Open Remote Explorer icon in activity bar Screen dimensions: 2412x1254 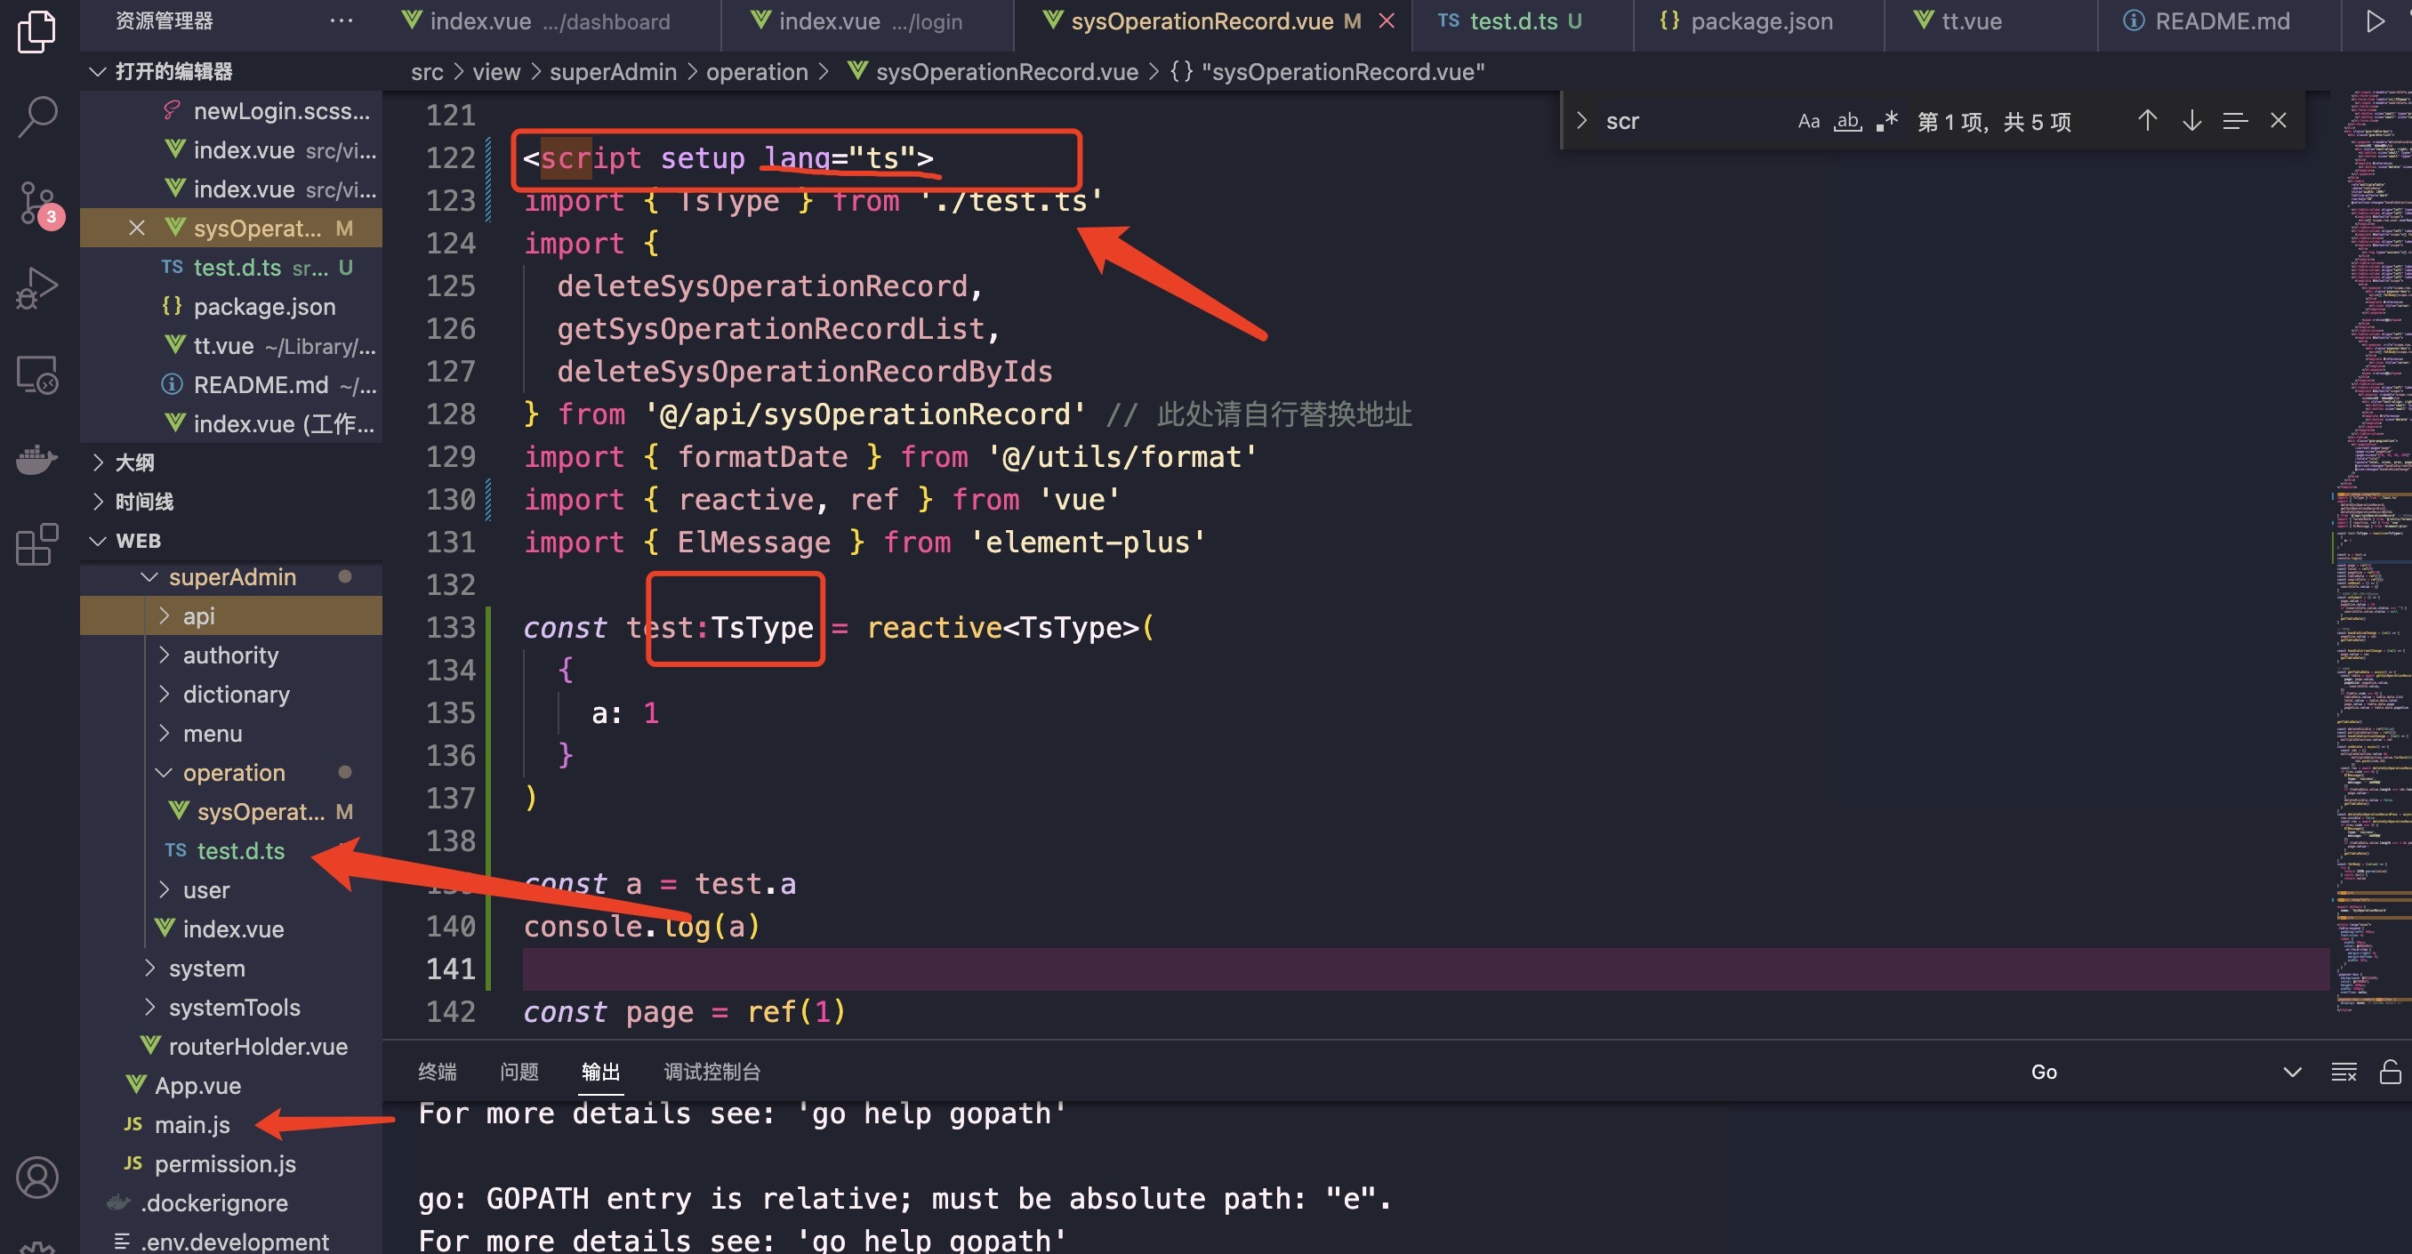tap(37, 374)
